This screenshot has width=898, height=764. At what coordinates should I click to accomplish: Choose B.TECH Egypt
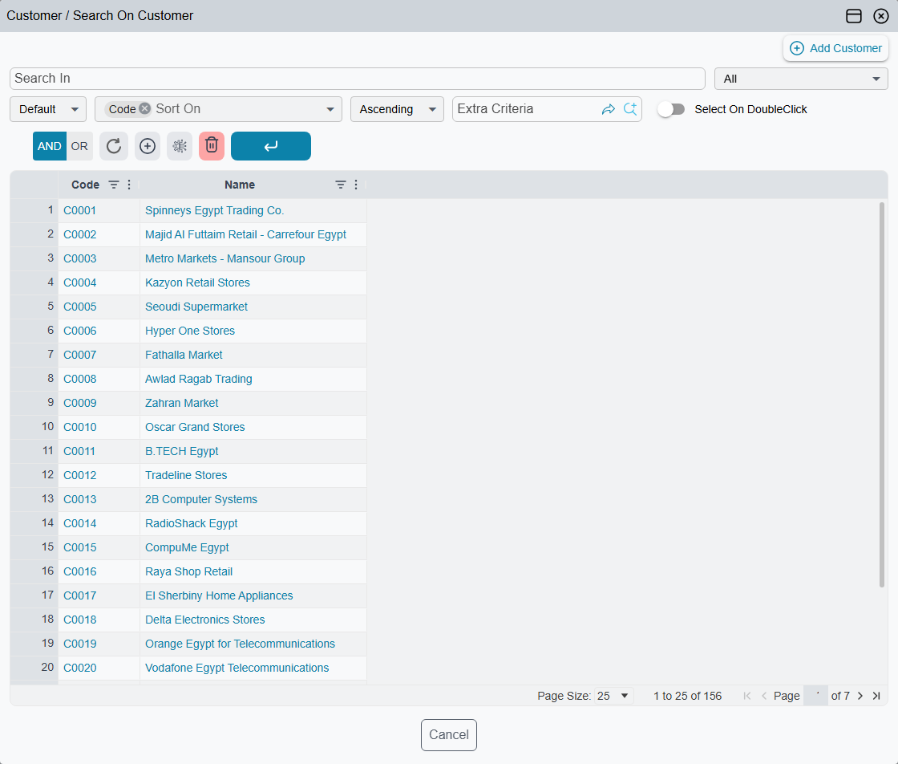(181, 451)
